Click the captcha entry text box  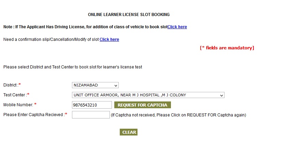click(x=91, y=115)
